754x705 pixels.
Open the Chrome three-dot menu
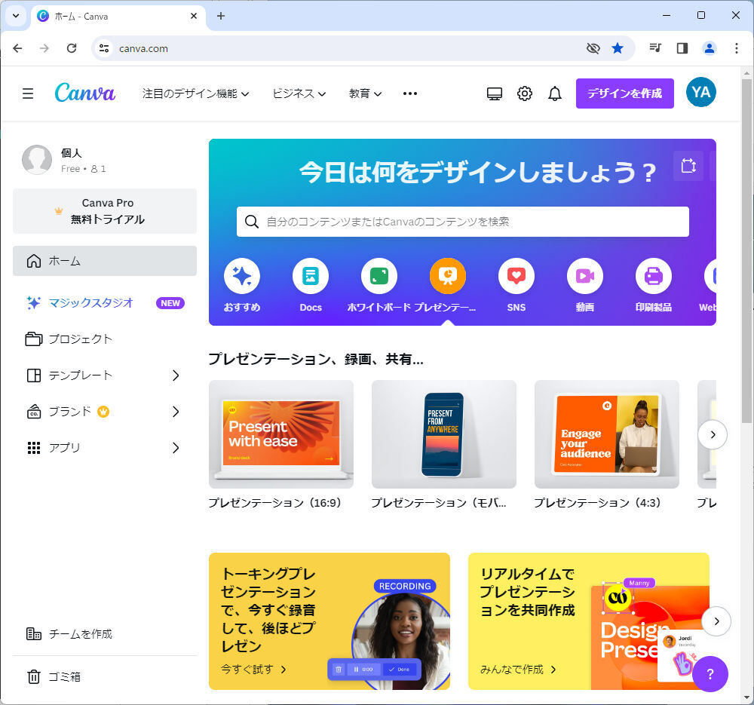(736, 48)
